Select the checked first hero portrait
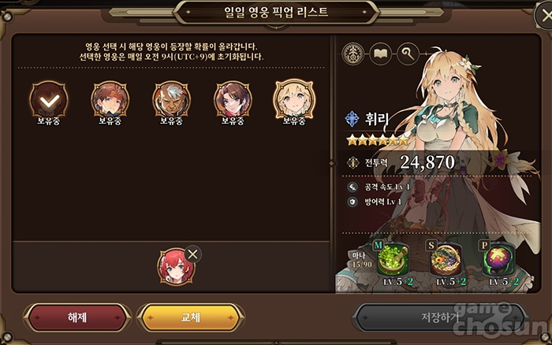 (x=49, y=100)
